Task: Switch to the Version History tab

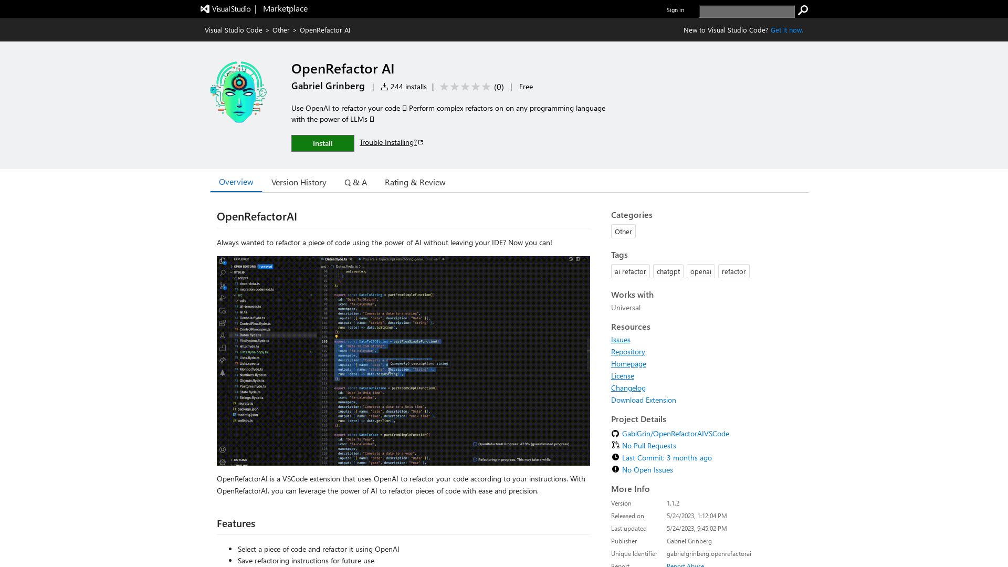Action: [298, 182]
